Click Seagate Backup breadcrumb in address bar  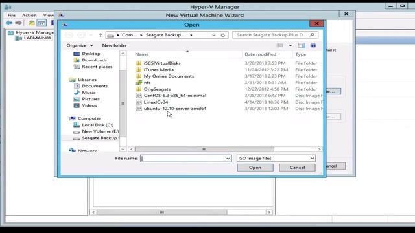click(x=166, y=35)
